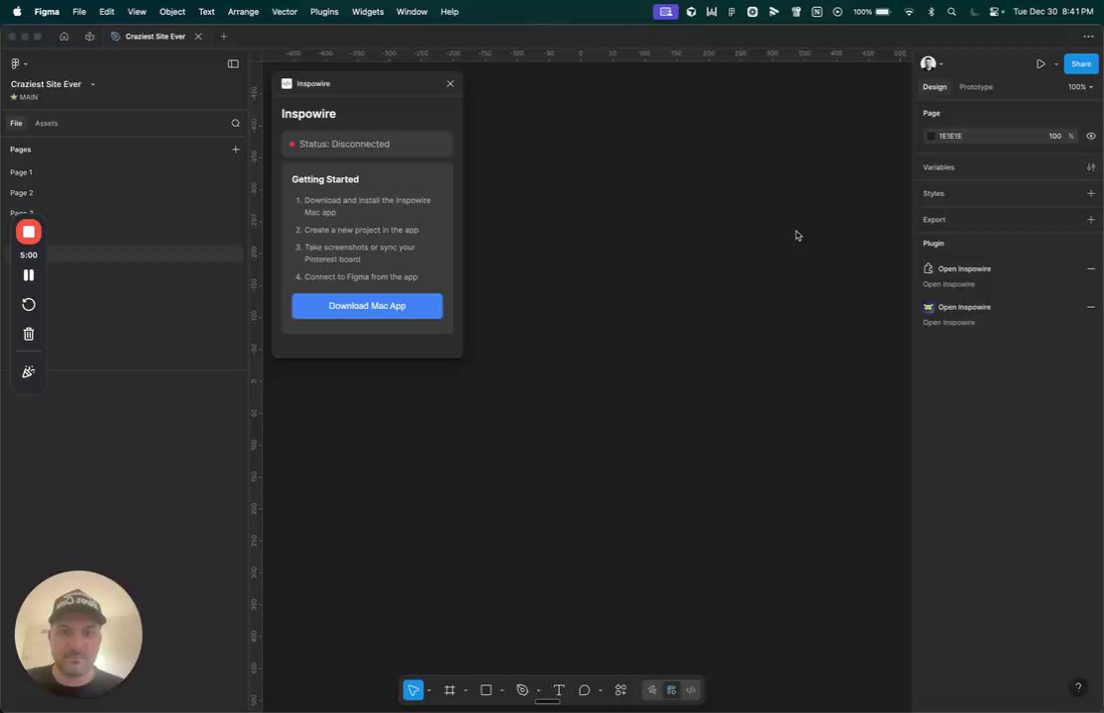
Task: Open a new tab with plus
Action: [224, 37]
